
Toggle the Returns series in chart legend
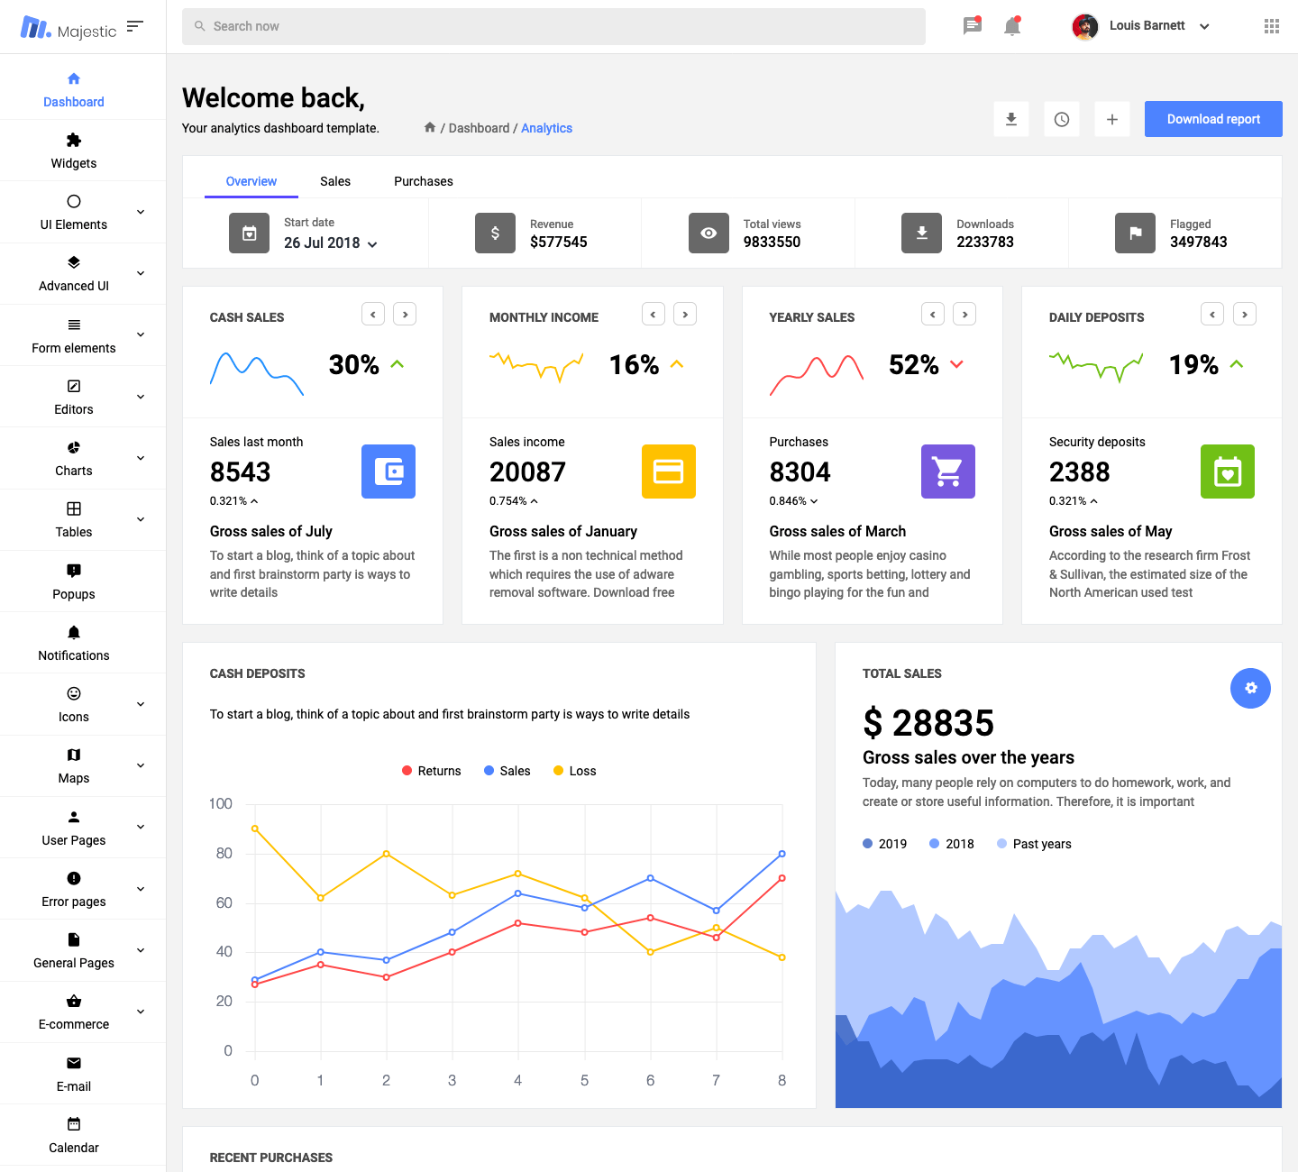[431, 771]
